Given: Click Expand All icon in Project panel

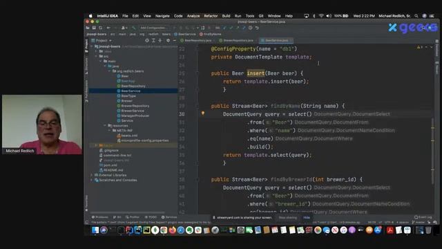Looking at the screenshot, I should click(153, 41).
